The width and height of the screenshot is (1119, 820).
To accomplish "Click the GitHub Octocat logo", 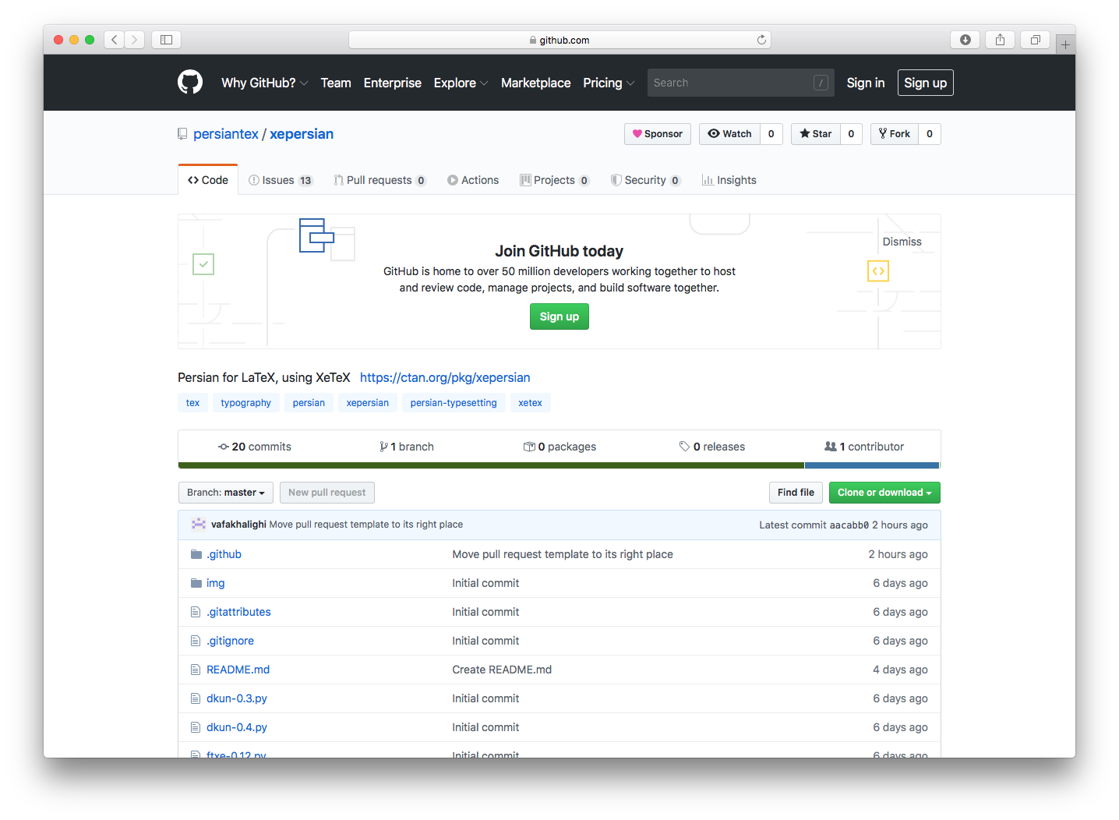I will (190, 83).
